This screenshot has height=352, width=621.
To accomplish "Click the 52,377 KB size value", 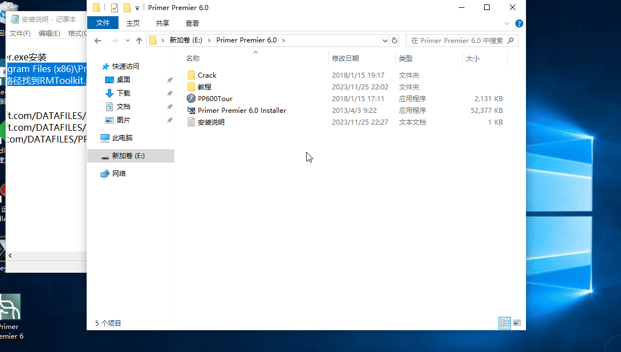I will pos(487,111).
